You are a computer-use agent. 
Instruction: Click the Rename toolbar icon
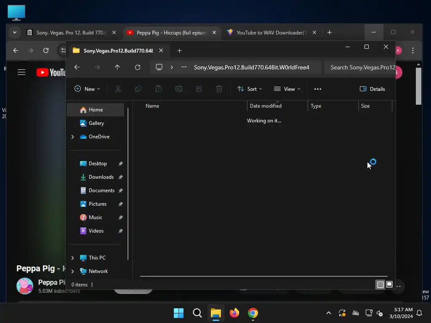(179, 89)
